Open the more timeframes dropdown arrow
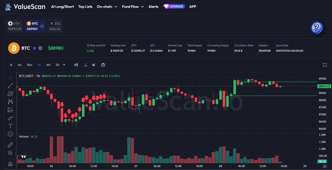332x170 pixels. pyautogui.click(x=64, y=65)
